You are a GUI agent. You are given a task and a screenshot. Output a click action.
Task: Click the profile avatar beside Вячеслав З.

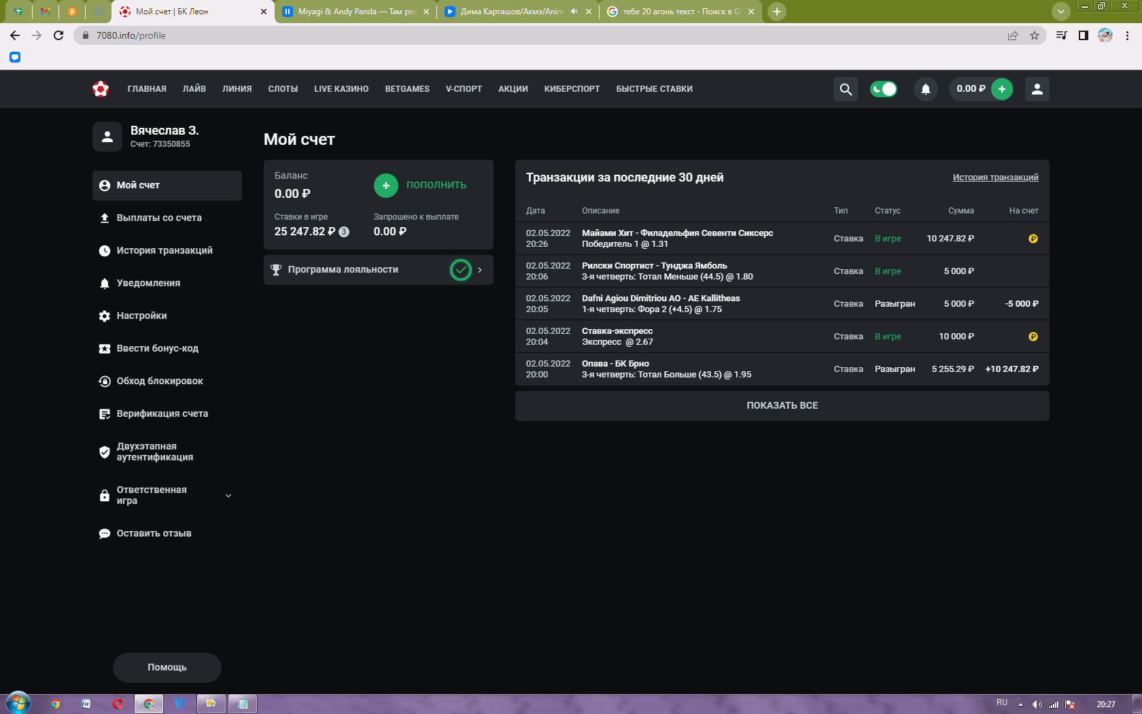point(107,137)
